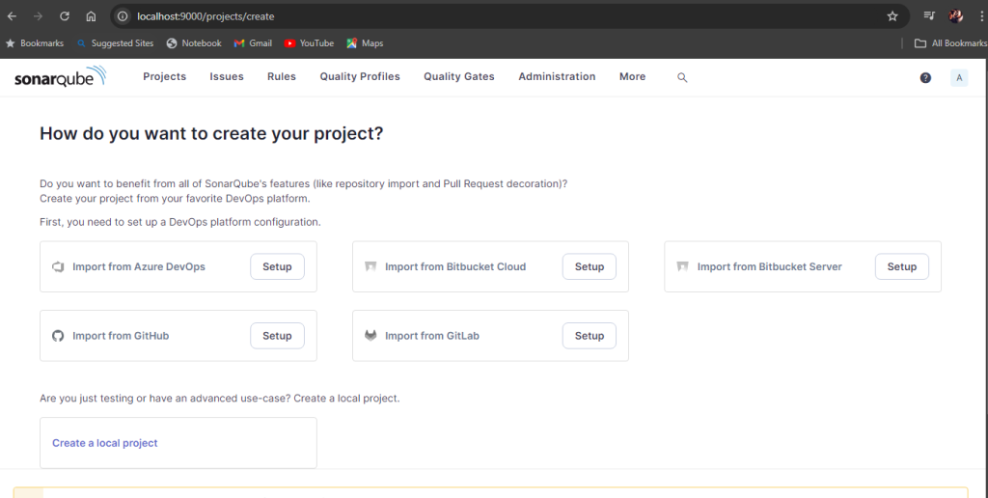
Task: Open the user account avatar A
Action: 958,77
